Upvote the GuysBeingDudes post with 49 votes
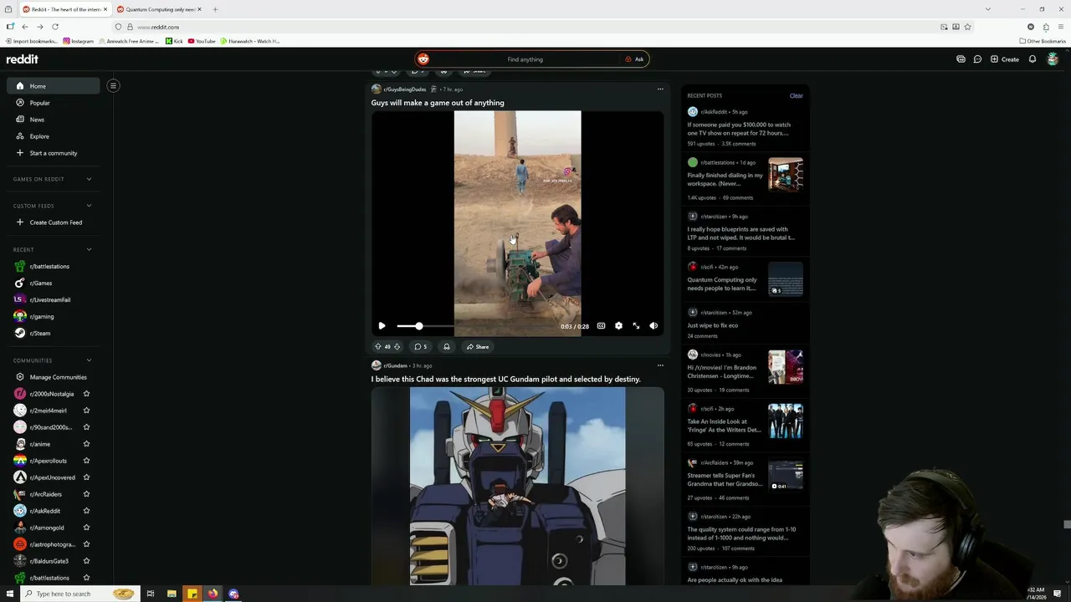This screenshot has height=602, width=1071. click(378, 346)
